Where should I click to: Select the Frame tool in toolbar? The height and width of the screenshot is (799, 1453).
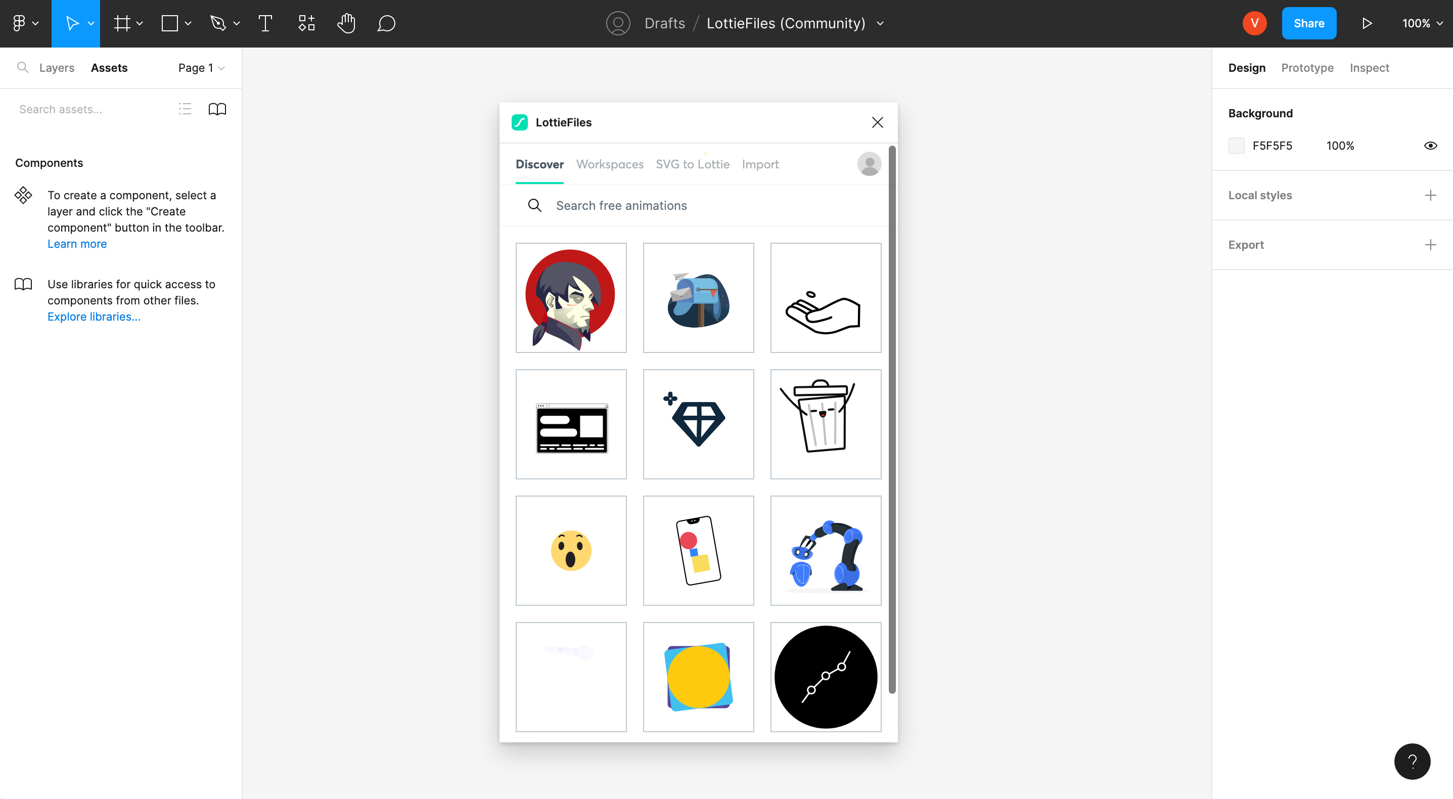pos(122,23)
